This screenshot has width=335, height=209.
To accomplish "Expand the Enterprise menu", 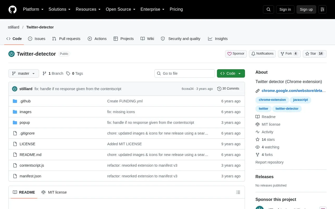I will click(153, 9).
